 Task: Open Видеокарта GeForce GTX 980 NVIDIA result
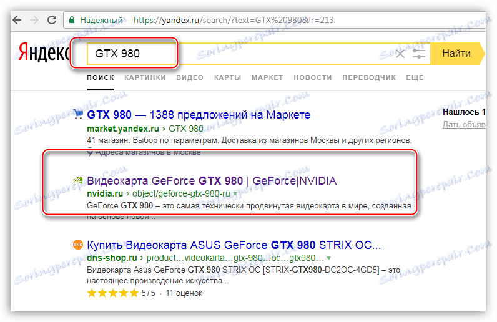(212, 181)
